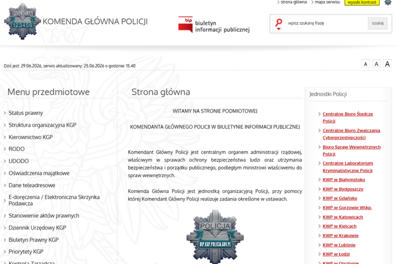Follow Centralne Biuro Zwalczania Cyberprzestępczości link

[351, 134]
